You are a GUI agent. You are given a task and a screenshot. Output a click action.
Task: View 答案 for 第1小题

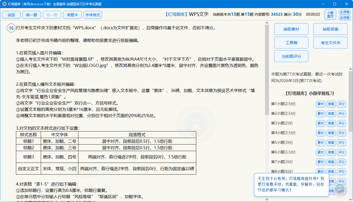coord(331,104)
